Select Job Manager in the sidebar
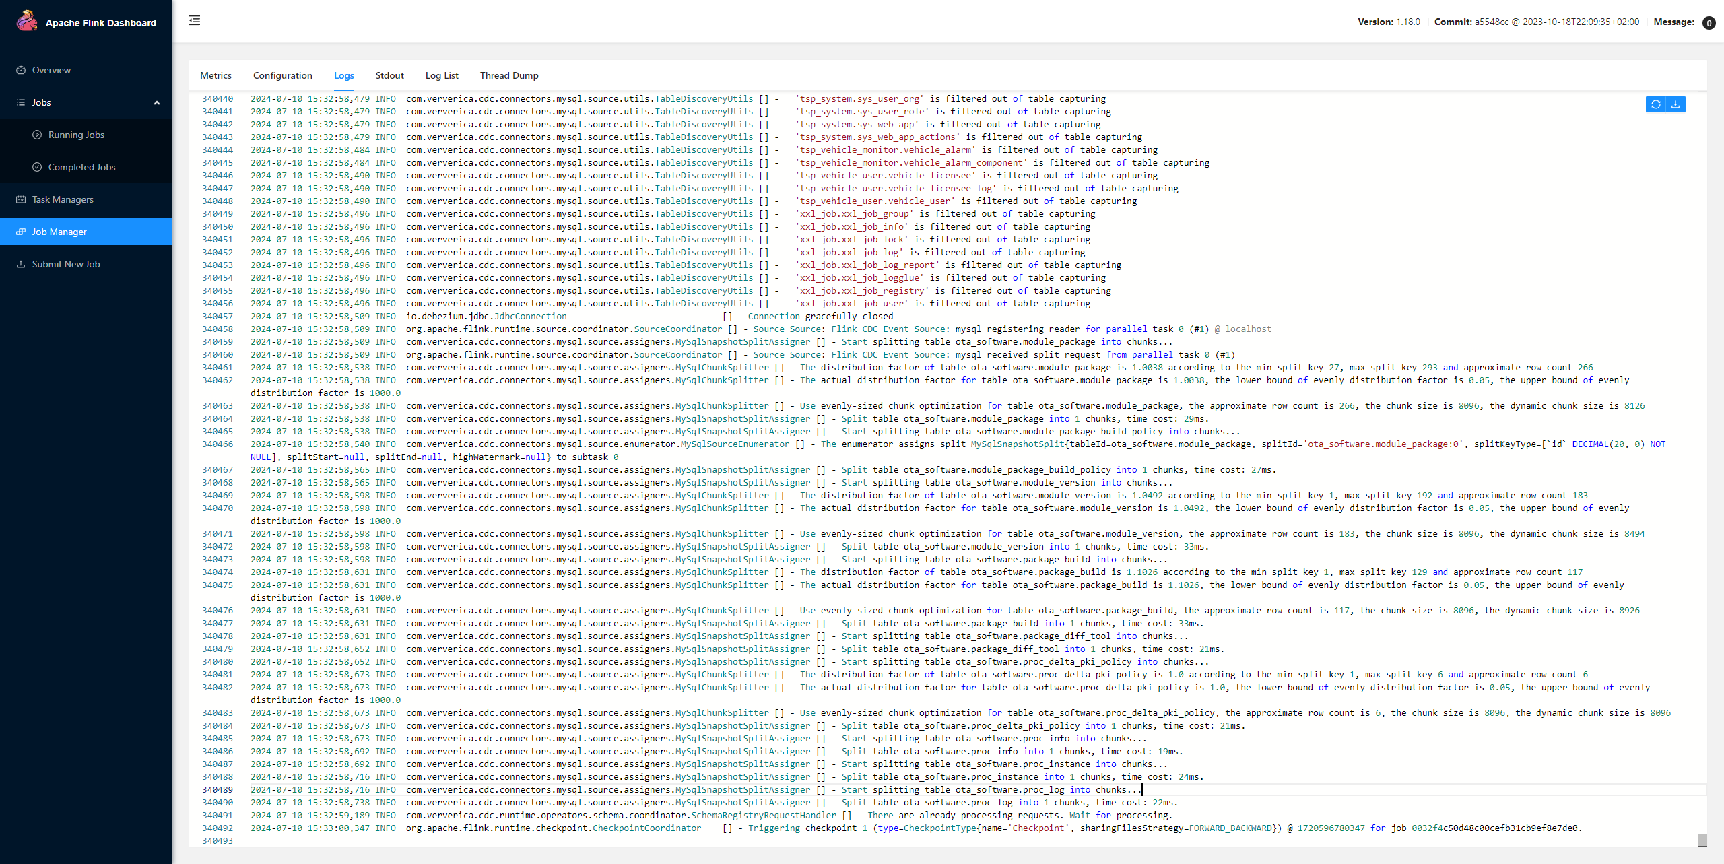Viewport: 1724px width, 864px height. point(86,232)
